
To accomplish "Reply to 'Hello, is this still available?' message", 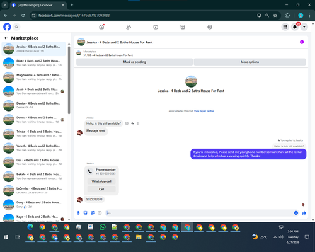I will pyautogui.click(x=132, y=123).
